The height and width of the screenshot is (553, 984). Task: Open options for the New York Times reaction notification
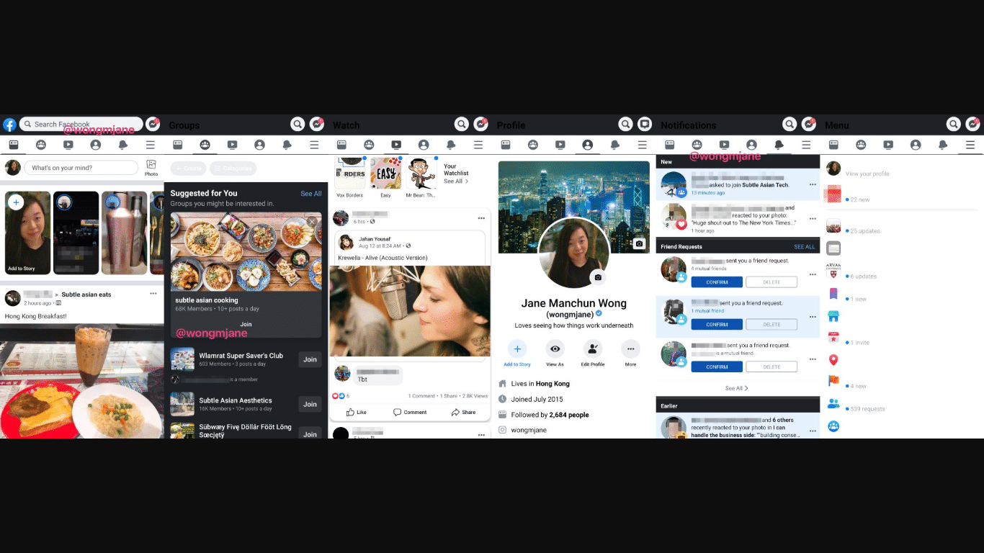click(x=813, y=218)
